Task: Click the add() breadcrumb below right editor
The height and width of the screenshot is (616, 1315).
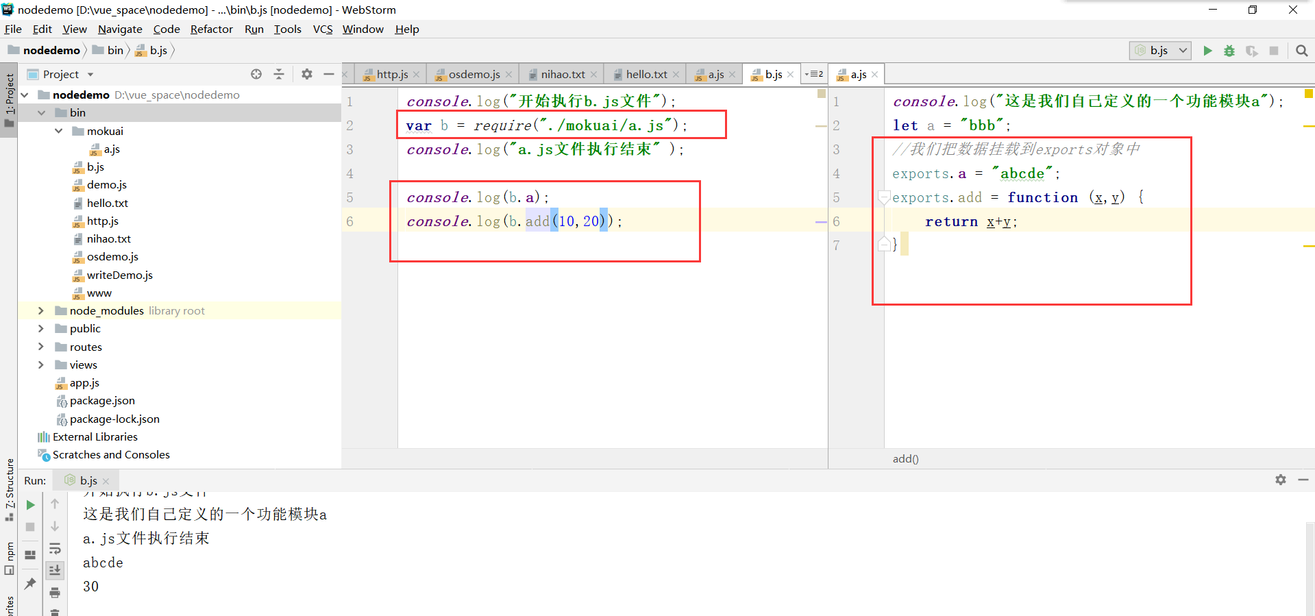Action: point(905,459)
